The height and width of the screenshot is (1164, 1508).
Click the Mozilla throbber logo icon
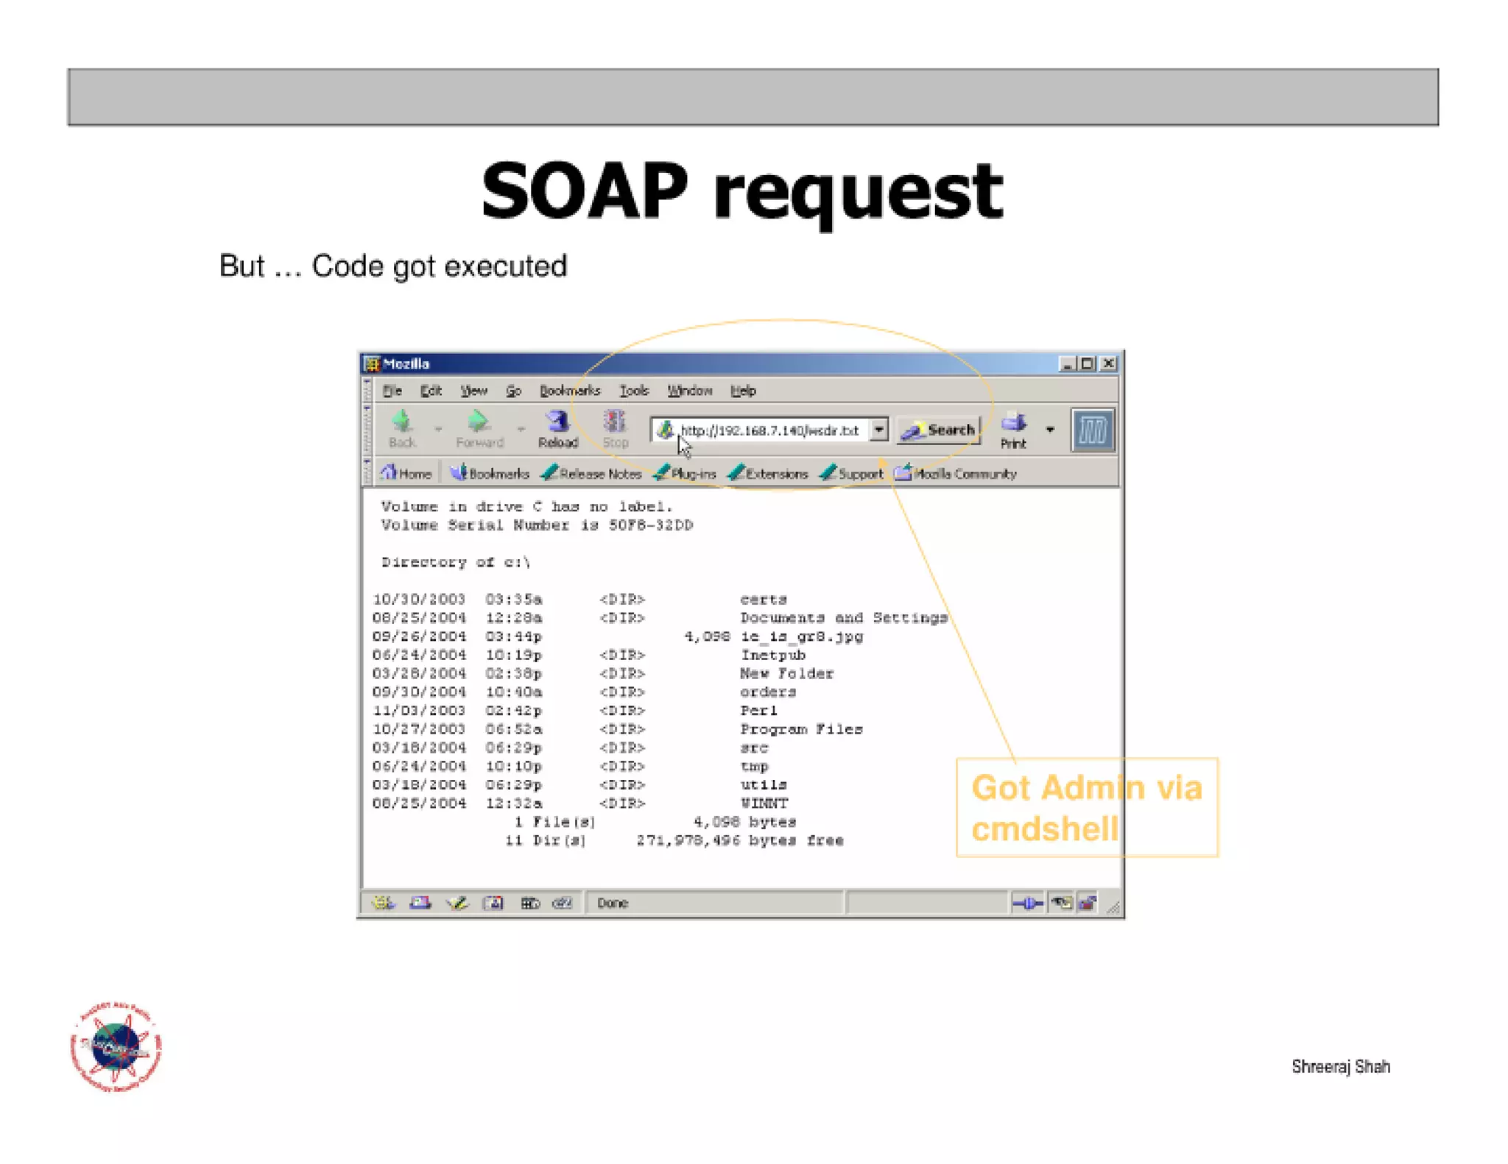(1092, 430)
